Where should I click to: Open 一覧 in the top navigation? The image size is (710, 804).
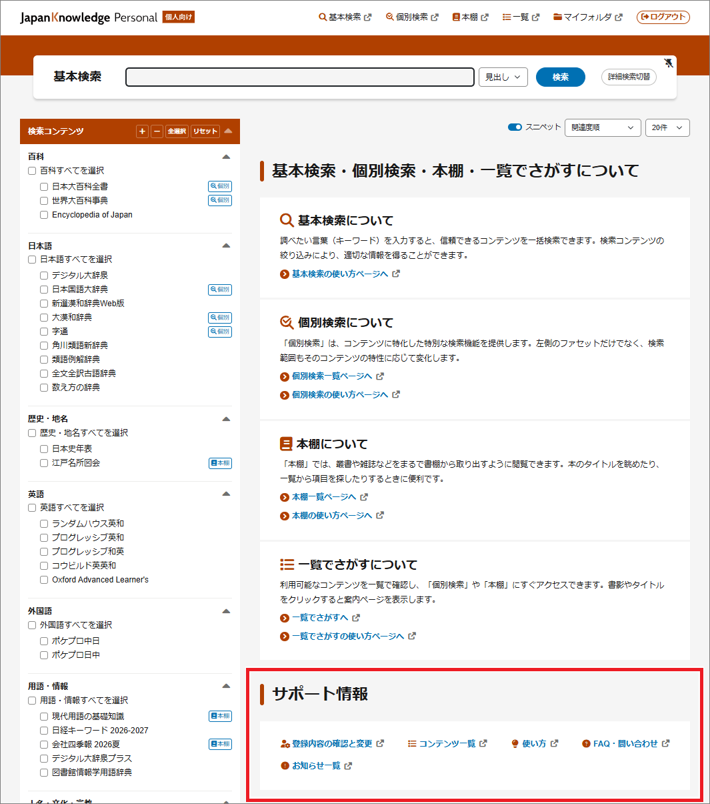coord(521,17)
